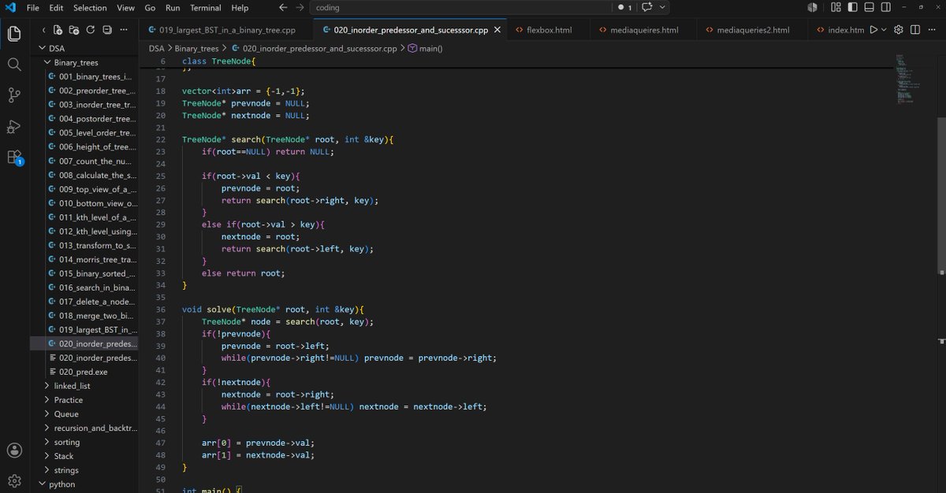Image resolution: width=946 pixels, height=493 pixels.
Task: Expand the recursion_and_backtr... folder
Action: [84, 428]
